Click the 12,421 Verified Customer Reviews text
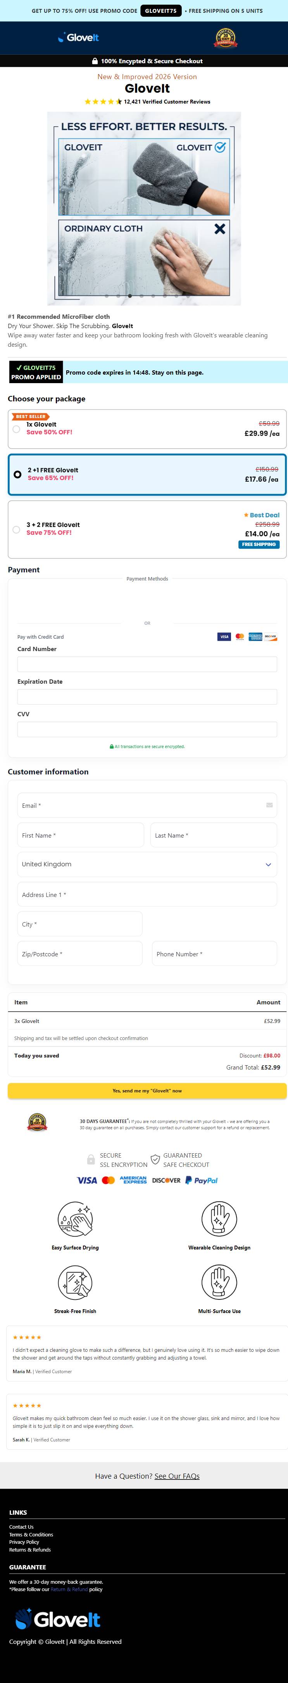 [167, 102]
